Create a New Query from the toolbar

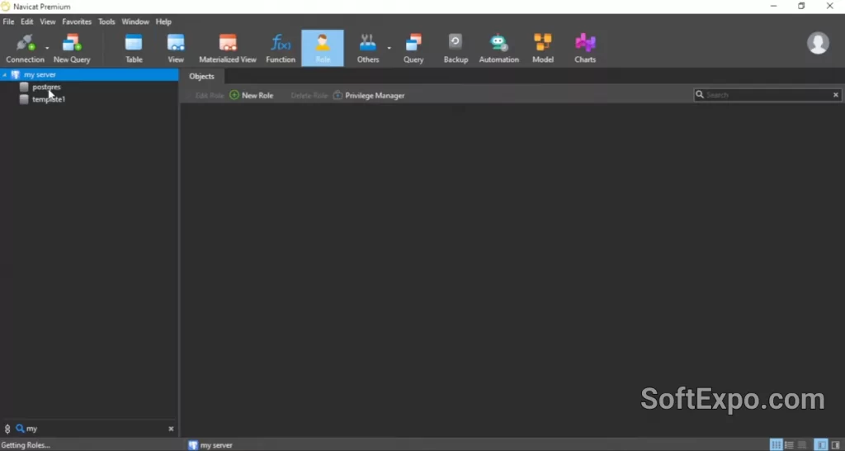(x=72, y=49)
